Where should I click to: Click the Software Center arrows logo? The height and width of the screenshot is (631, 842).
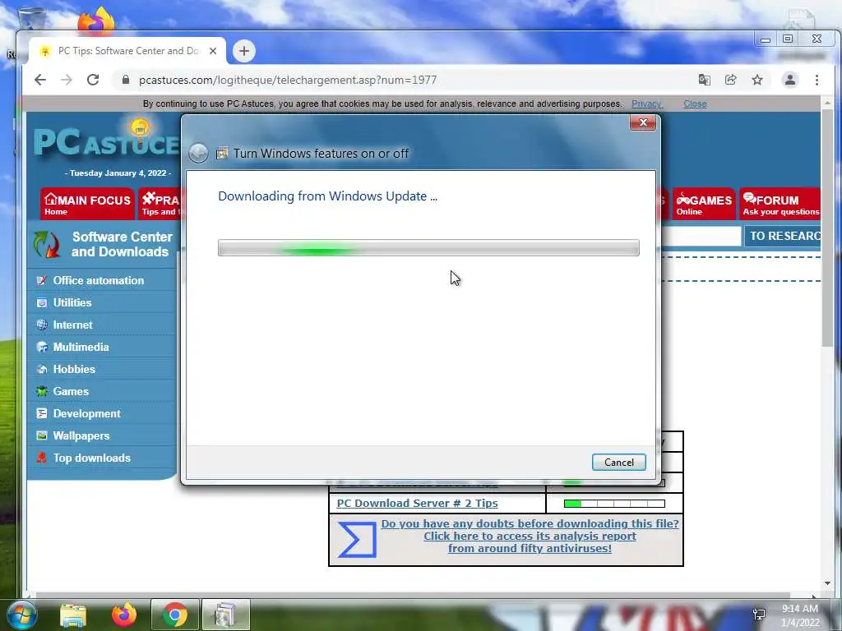click(x=47, y=244)
